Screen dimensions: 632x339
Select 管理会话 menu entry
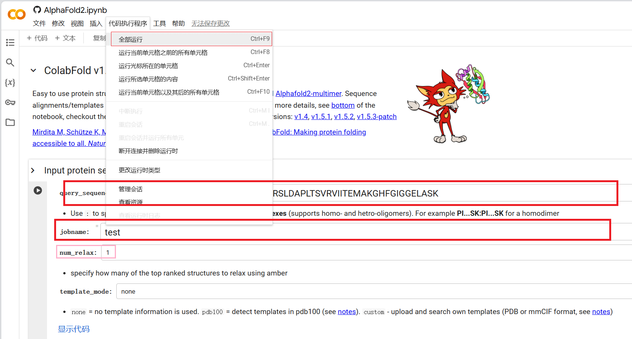(189, 189)
